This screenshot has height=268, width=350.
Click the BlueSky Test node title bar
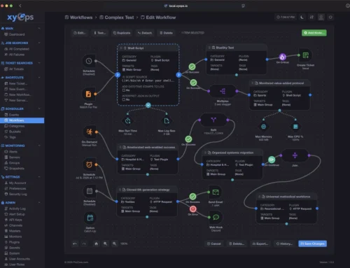[237, 48]
